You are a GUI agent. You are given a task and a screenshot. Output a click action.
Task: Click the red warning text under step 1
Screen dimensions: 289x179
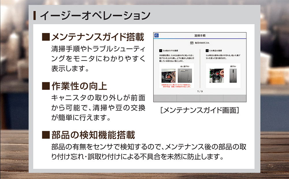point(176,85)
